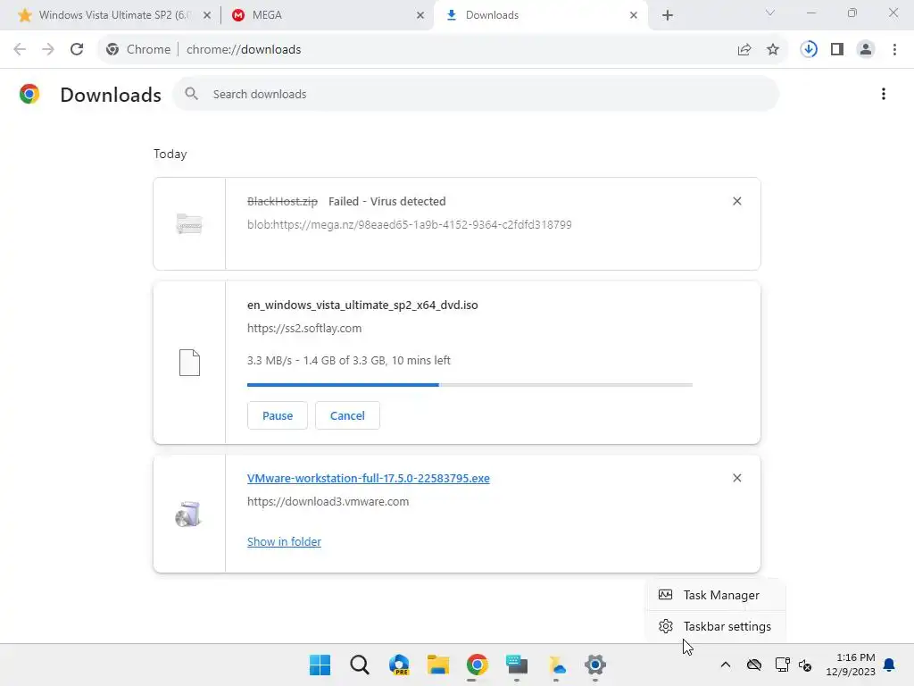Viewport: 914px width, 686px height.
Task: Reload the Downloads page
Action: (x=77, y=50)
